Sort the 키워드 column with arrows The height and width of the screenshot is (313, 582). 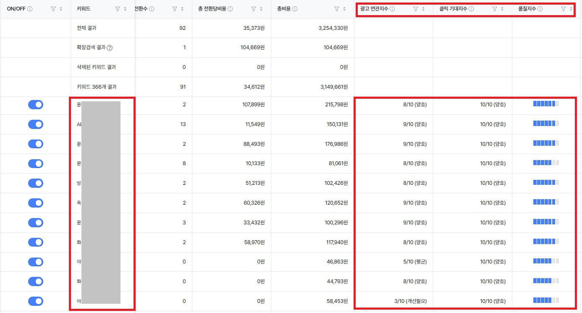[125, 9]
